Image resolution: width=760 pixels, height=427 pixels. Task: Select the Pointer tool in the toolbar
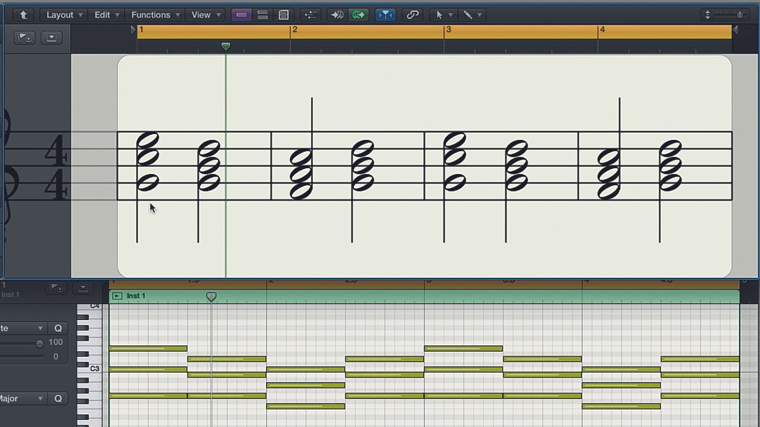(440, 15)
